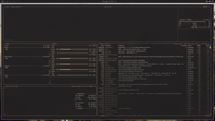Click the mem box title
The height and width of the screenshot is (121, 215).
pyautogui.click(x=7, y=44)
